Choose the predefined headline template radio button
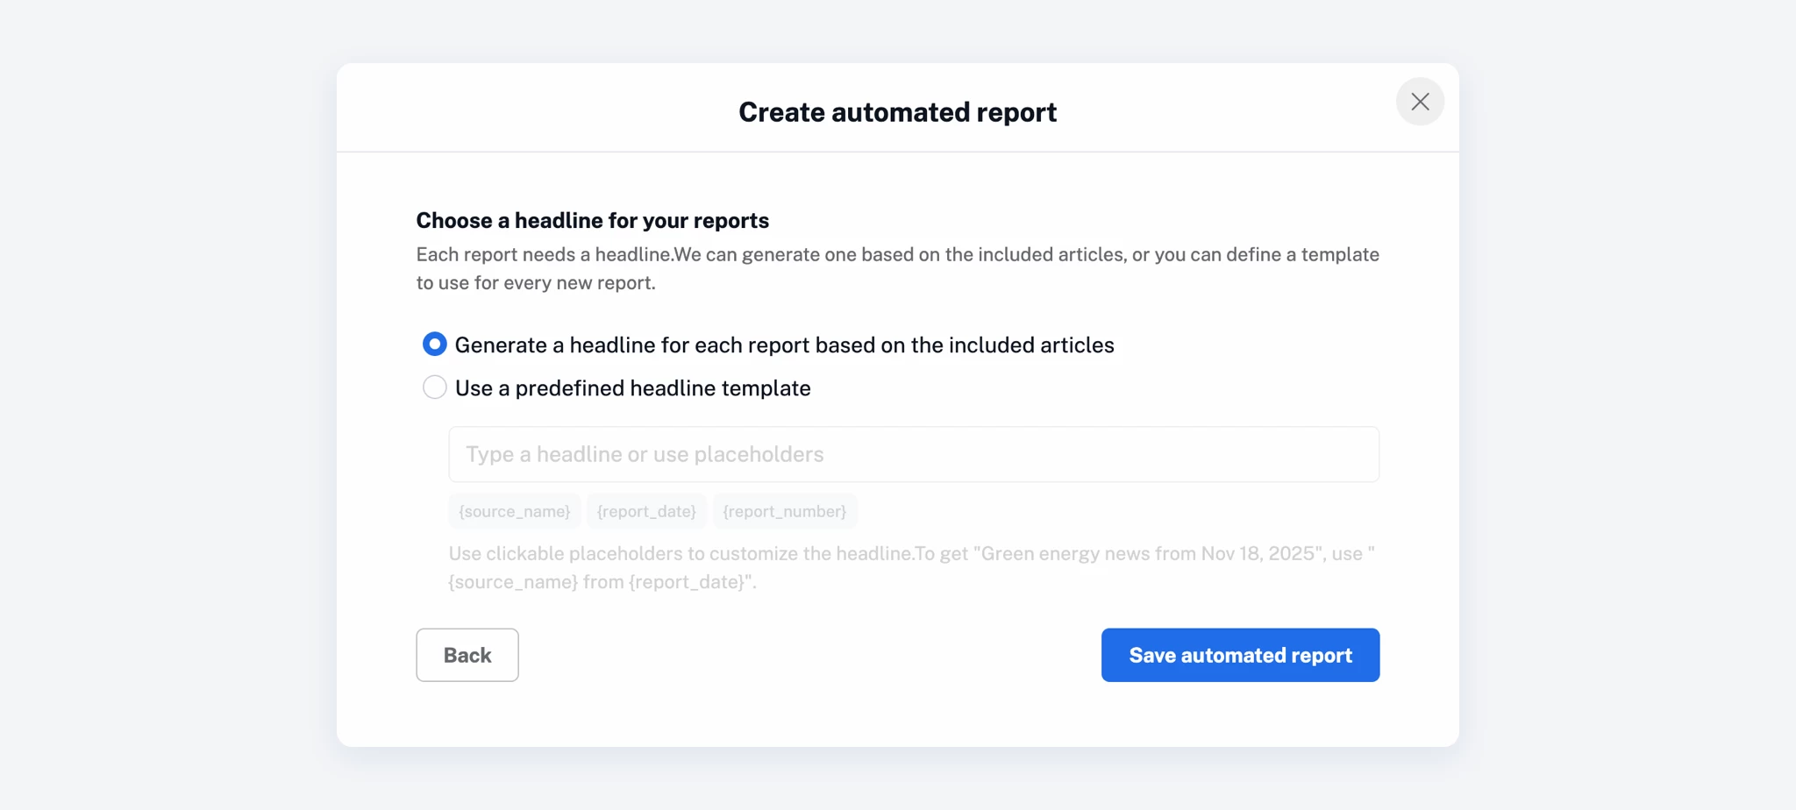This screenshot has width=1796, height=810. click(x=434, y=387)
